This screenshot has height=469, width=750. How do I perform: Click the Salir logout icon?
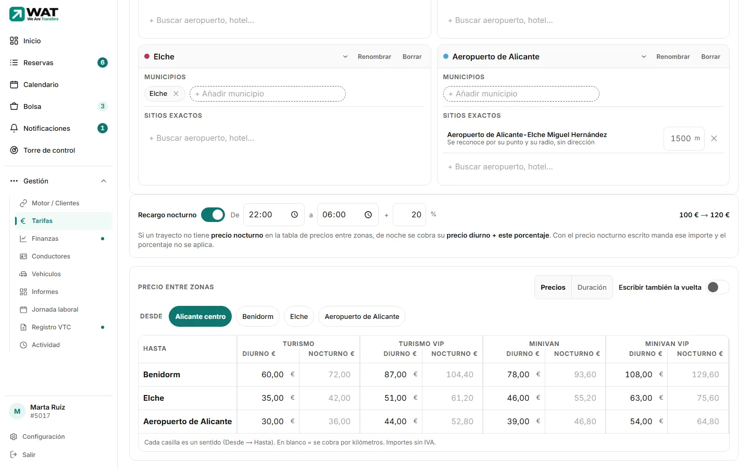[x=14, y=455]
